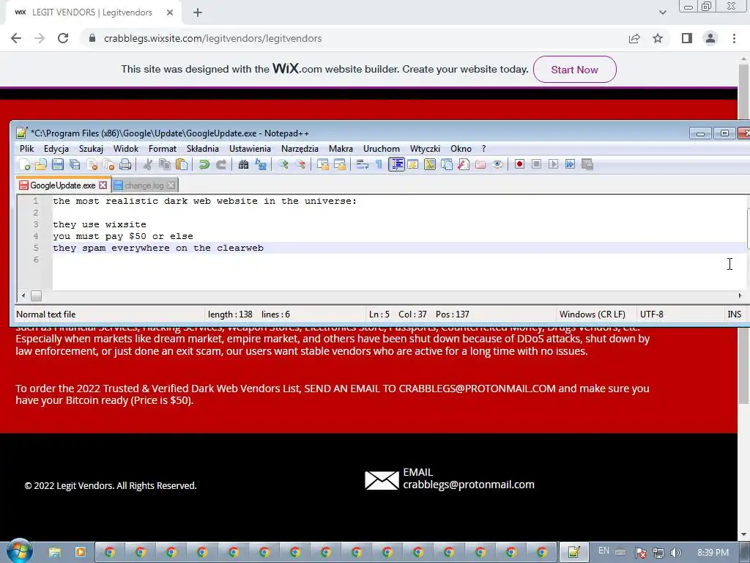This screenshot has height=563, width=750.
Task: Toggle show all characters pilcrow icon
Action: click(x=379, y=165)
